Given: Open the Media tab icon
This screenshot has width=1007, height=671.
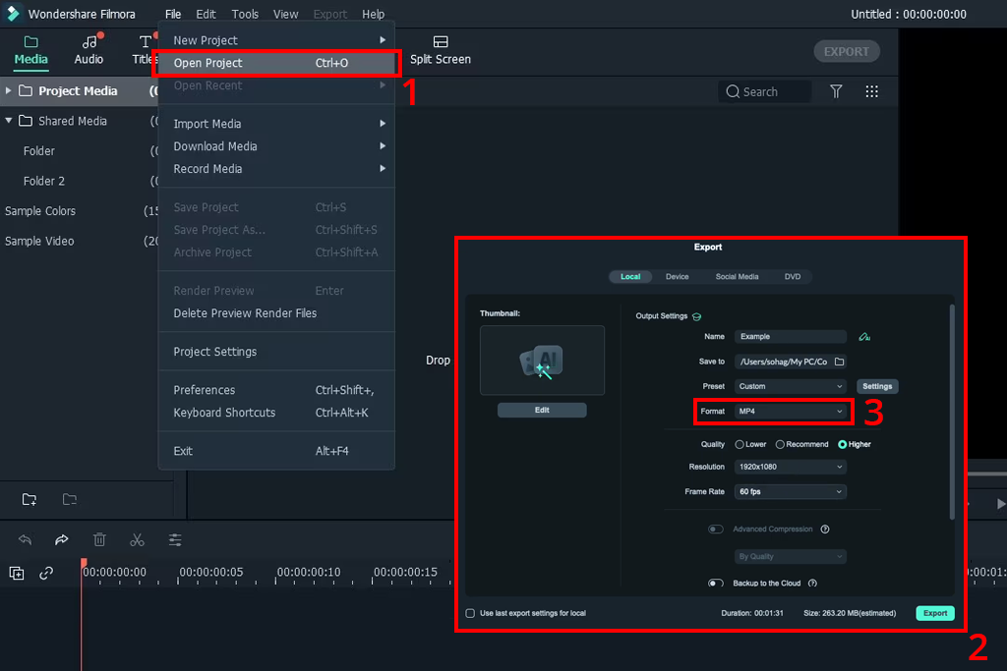Looking at the screenshot, I should 30,42.
